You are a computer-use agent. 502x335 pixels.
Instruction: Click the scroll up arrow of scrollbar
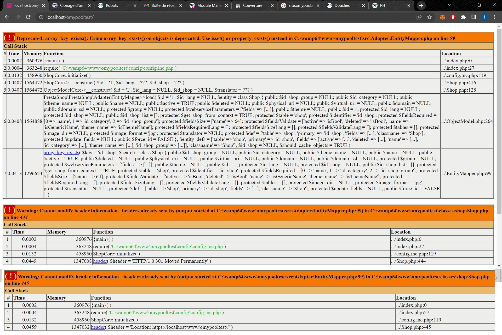[499, 26]
